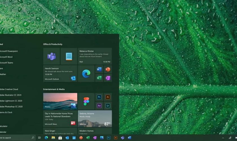Click the taskbar search magnifier icon

click(x=33, y=138)
